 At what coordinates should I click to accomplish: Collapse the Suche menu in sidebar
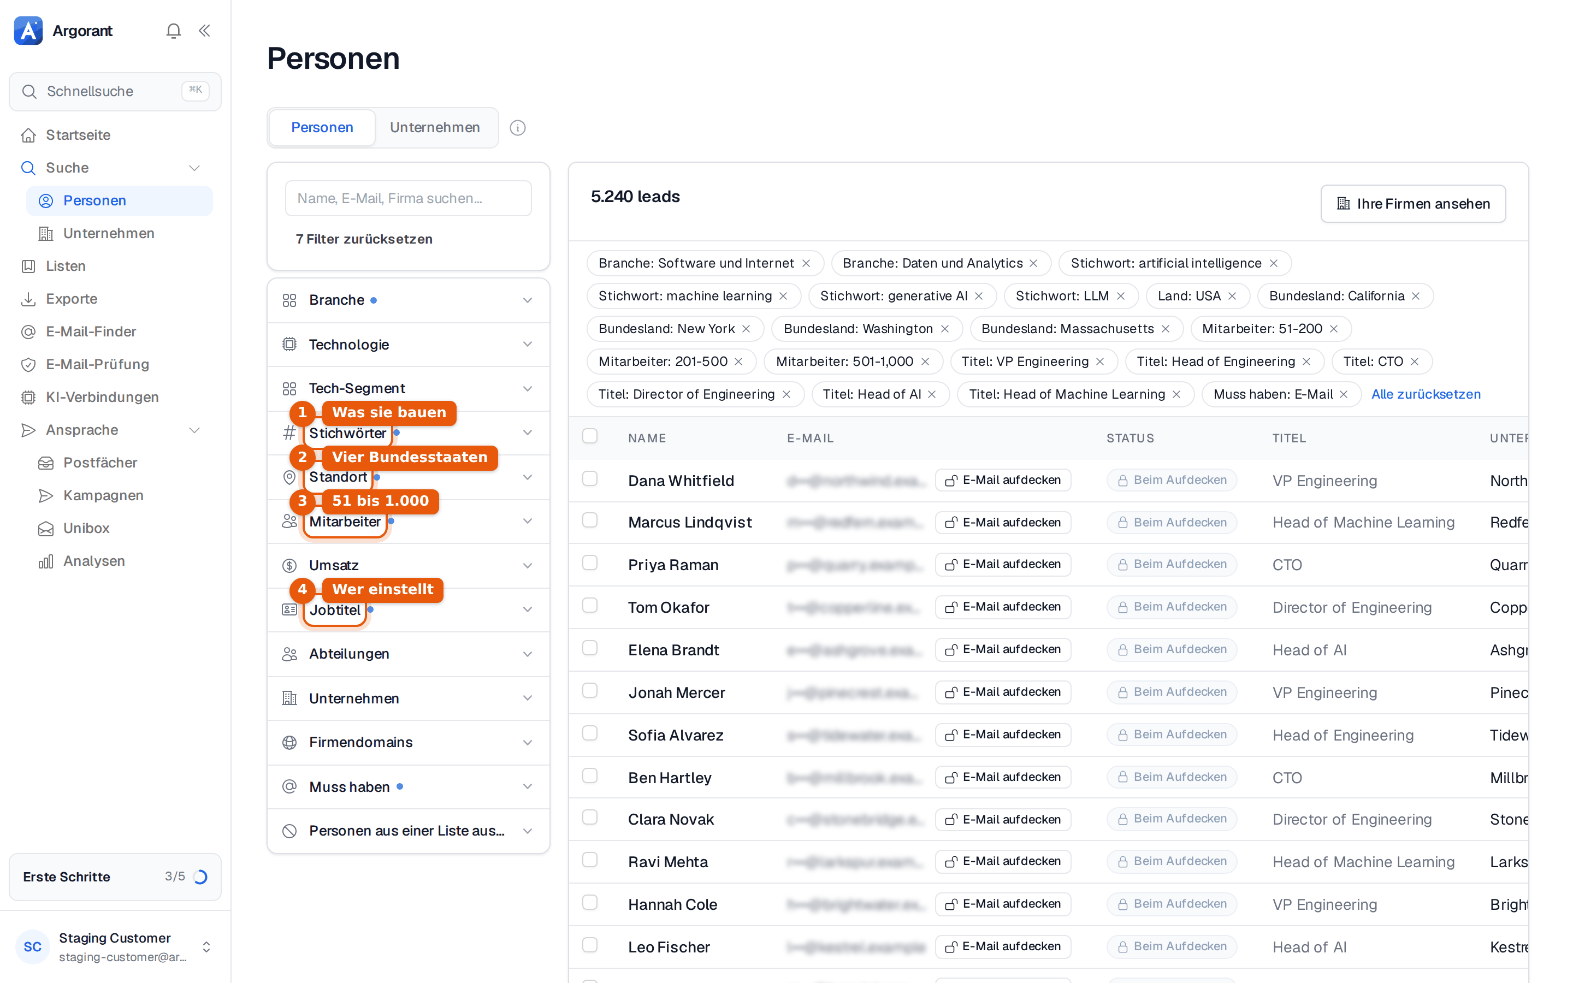194,168
